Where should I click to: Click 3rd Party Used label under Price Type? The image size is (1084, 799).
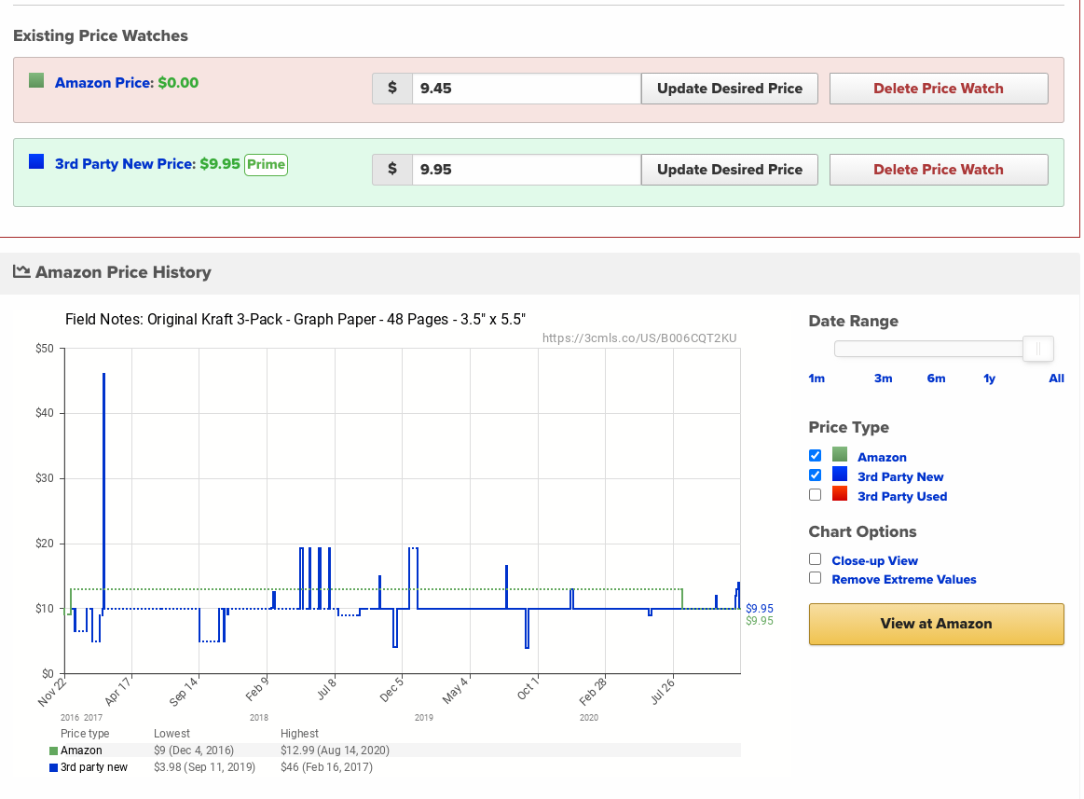tap(902, 497)
